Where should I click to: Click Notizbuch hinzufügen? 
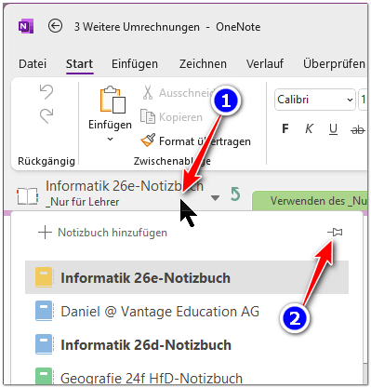102,233
